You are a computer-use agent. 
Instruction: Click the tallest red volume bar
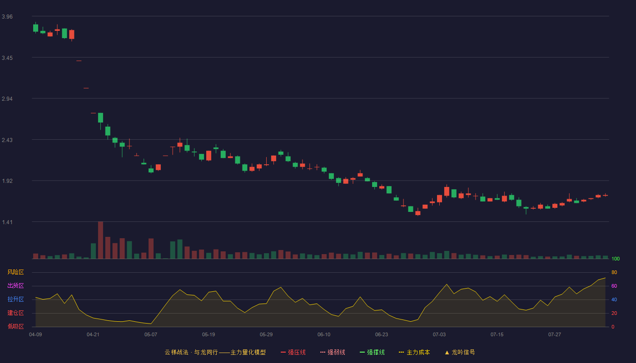pyautogui.click(x=100, y=240)
